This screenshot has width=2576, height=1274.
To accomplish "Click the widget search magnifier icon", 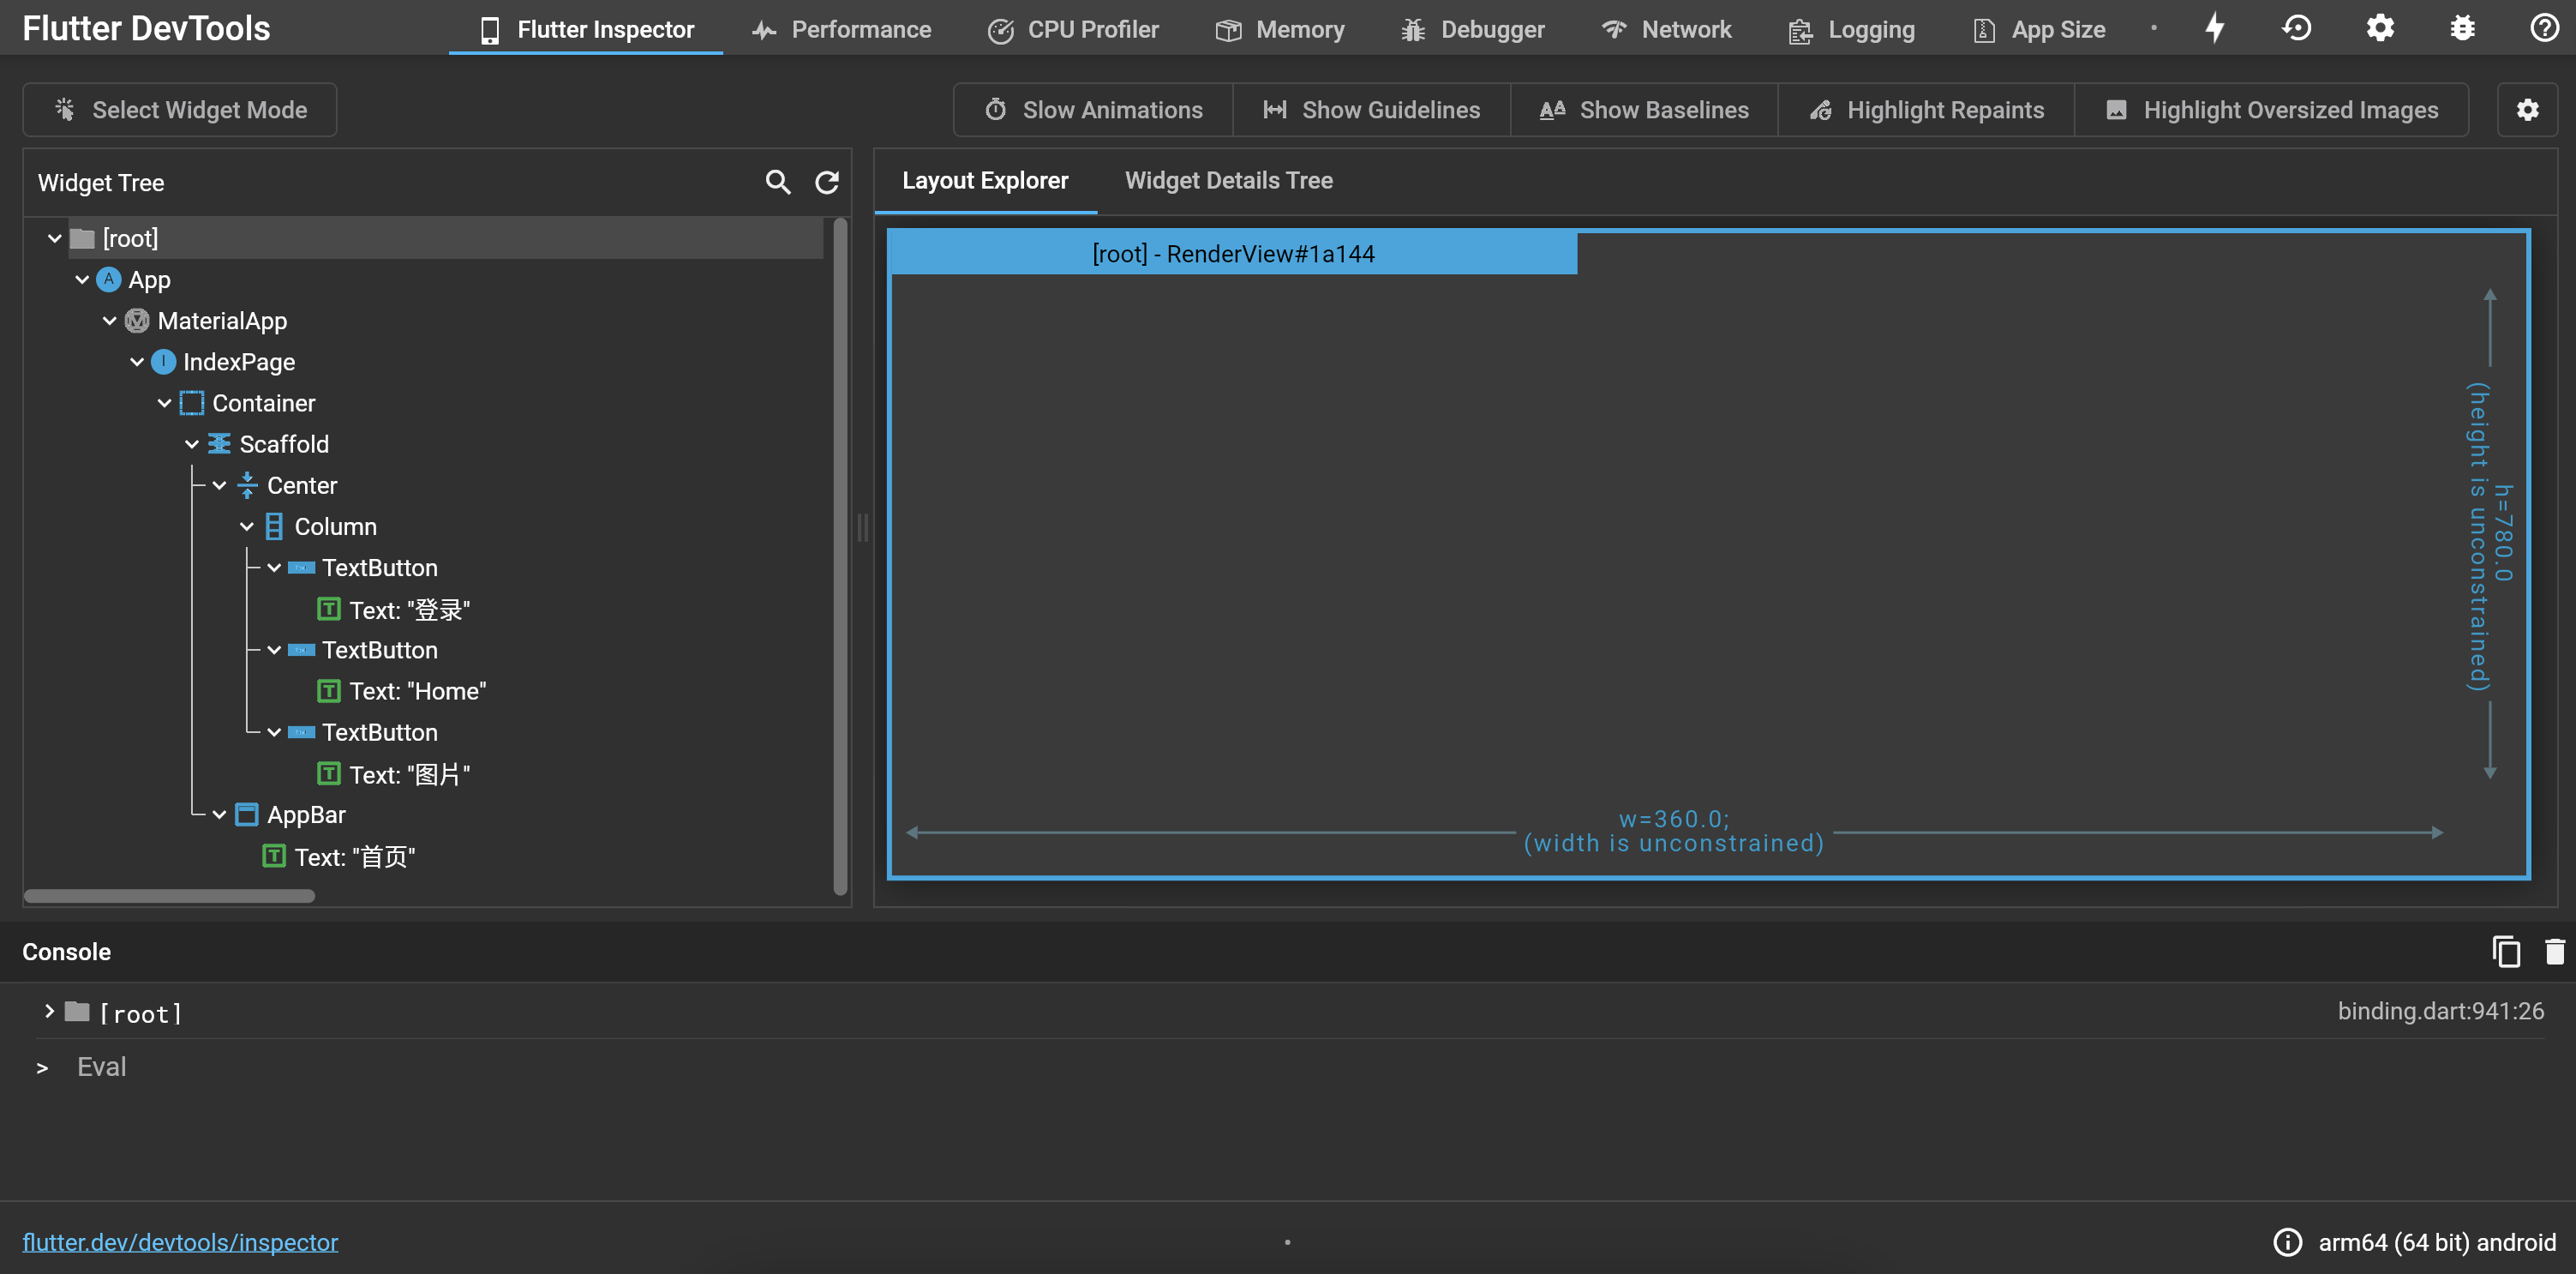I will click(x=776, y=181).
